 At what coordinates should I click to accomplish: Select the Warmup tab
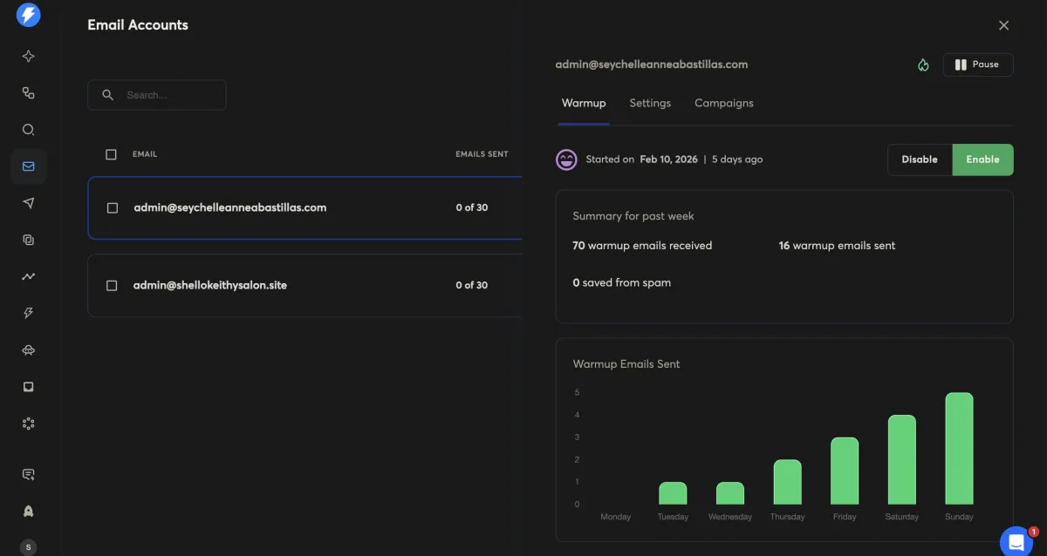(x=584, y=103)
